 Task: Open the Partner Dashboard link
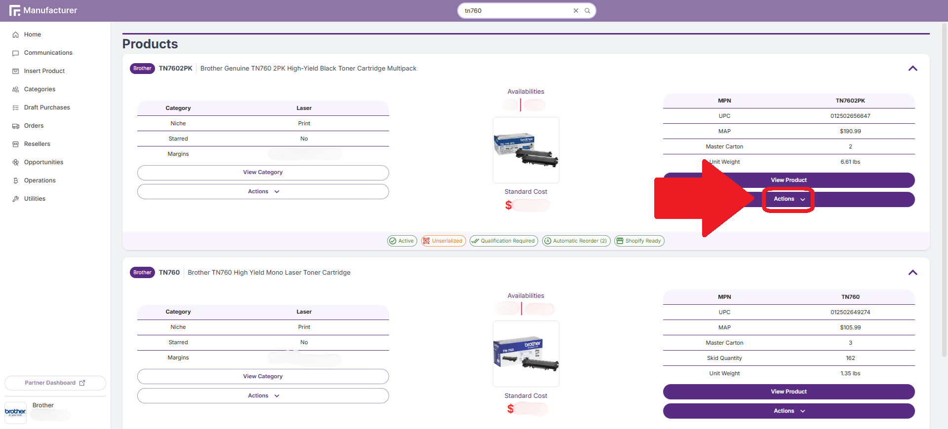click(x=55, y=383)
